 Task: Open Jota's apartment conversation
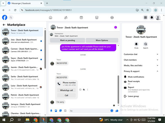click(22, 41)
